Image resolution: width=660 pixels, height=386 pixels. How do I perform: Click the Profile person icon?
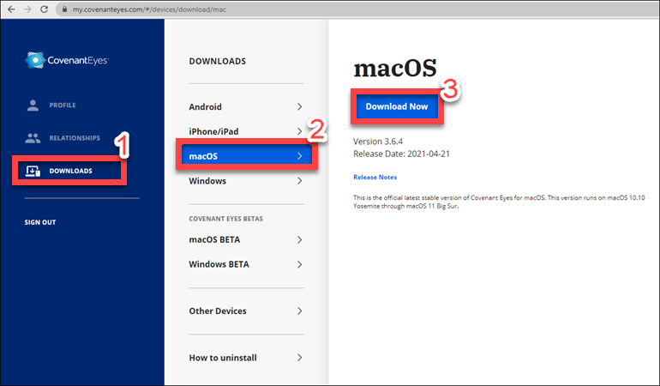point(33,105)
